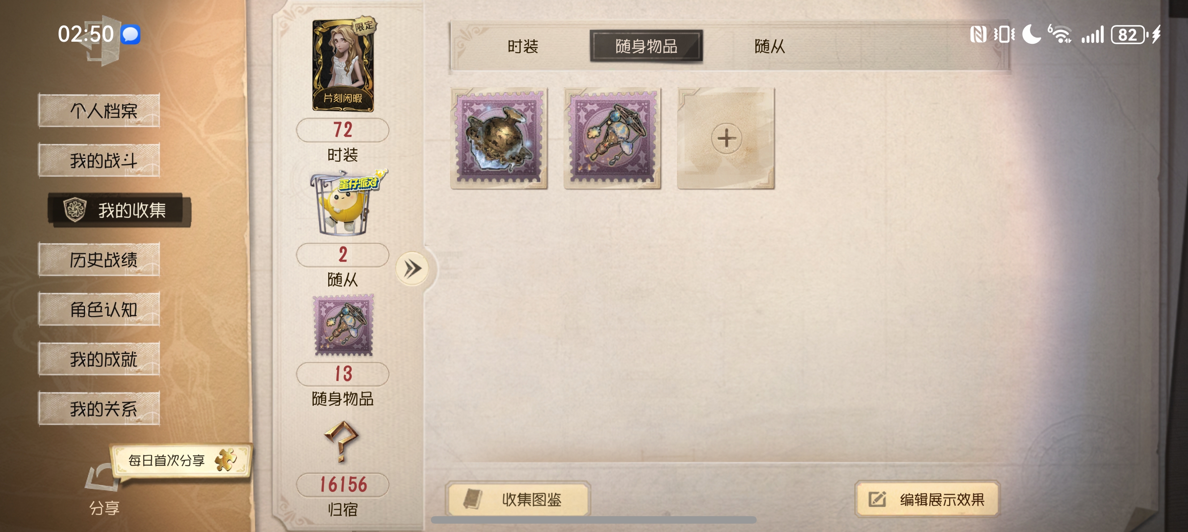Click the horizontal scrollbar at bottom
The height and width of the screenshot is (532, 1188).
click(x=593, y=520)
